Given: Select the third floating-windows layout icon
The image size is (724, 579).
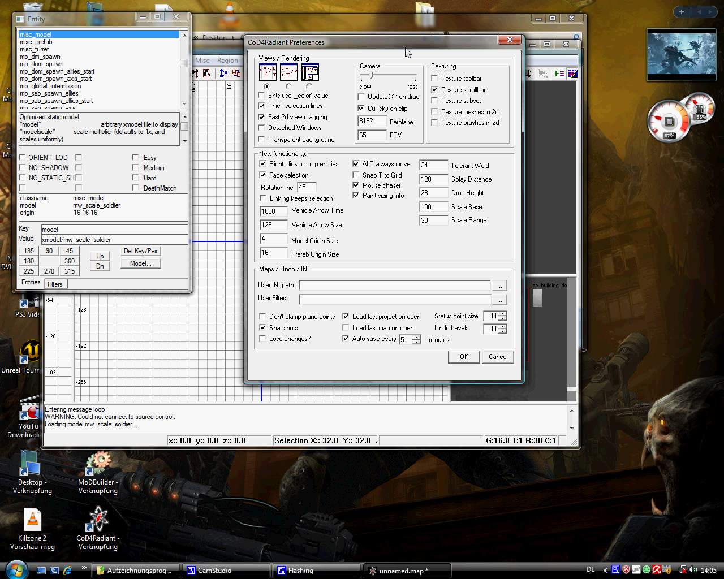Looking at the screenshot, I should (x=310, y=72).
